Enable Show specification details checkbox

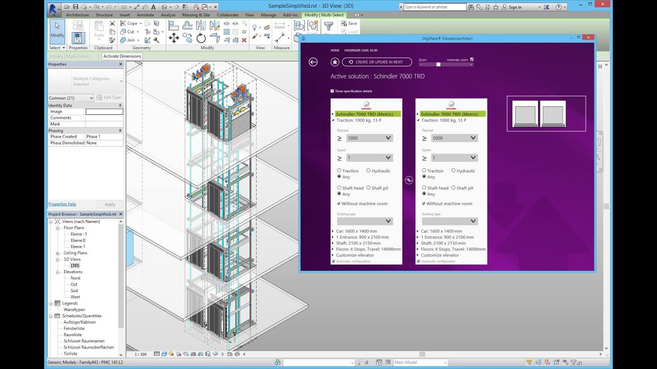click(x=333, y=91)
